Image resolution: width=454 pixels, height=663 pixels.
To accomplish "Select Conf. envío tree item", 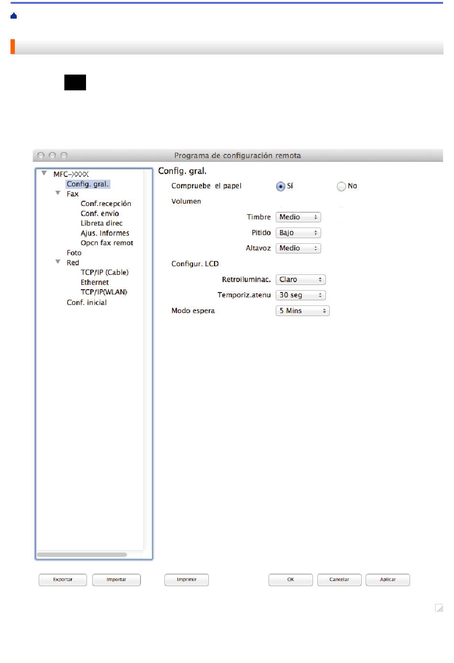I will coord(100,214).
